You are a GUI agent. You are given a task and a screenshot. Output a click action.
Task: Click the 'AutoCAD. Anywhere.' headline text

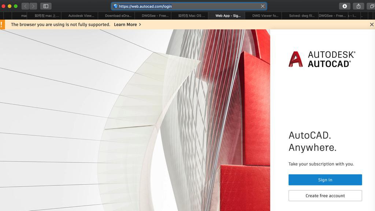click(312, 141)
